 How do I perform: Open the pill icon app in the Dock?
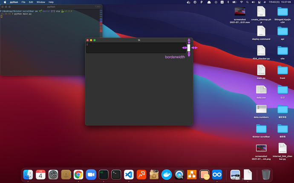205,175
